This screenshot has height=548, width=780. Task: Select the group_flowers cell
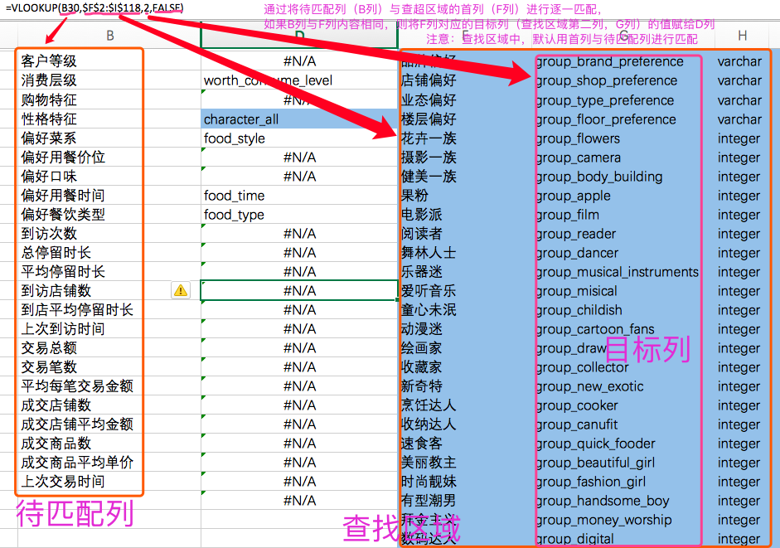point(619,138)
